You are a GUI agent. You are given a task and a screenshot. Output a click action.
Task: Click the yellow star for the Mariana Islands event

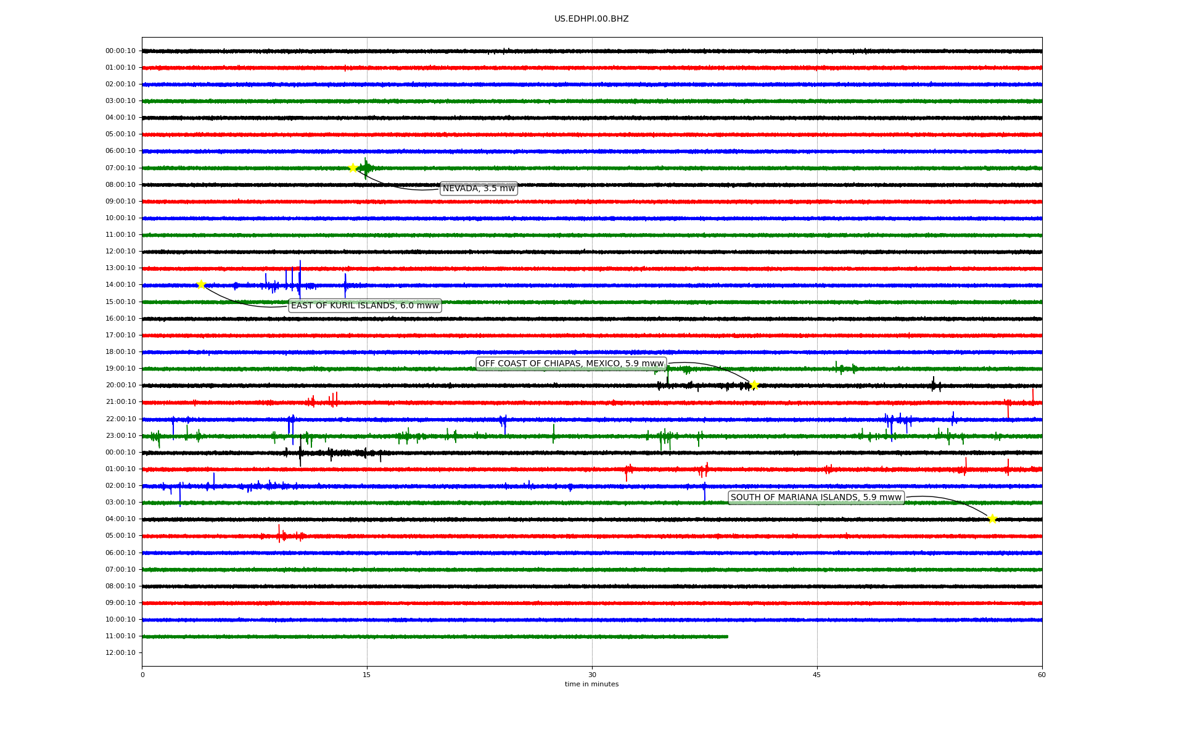(992, 519)
